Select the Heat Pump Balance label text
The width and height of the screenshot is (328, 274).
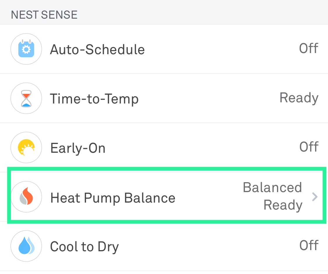click(113, 198)
